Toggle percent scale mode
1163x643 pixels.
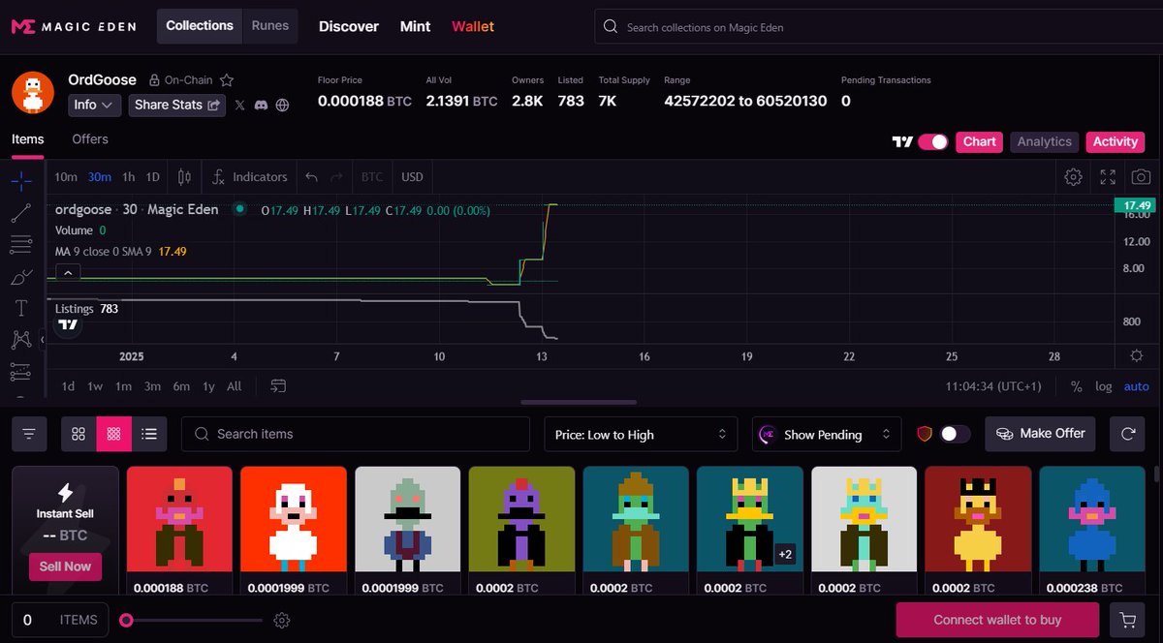(1076, 386)
